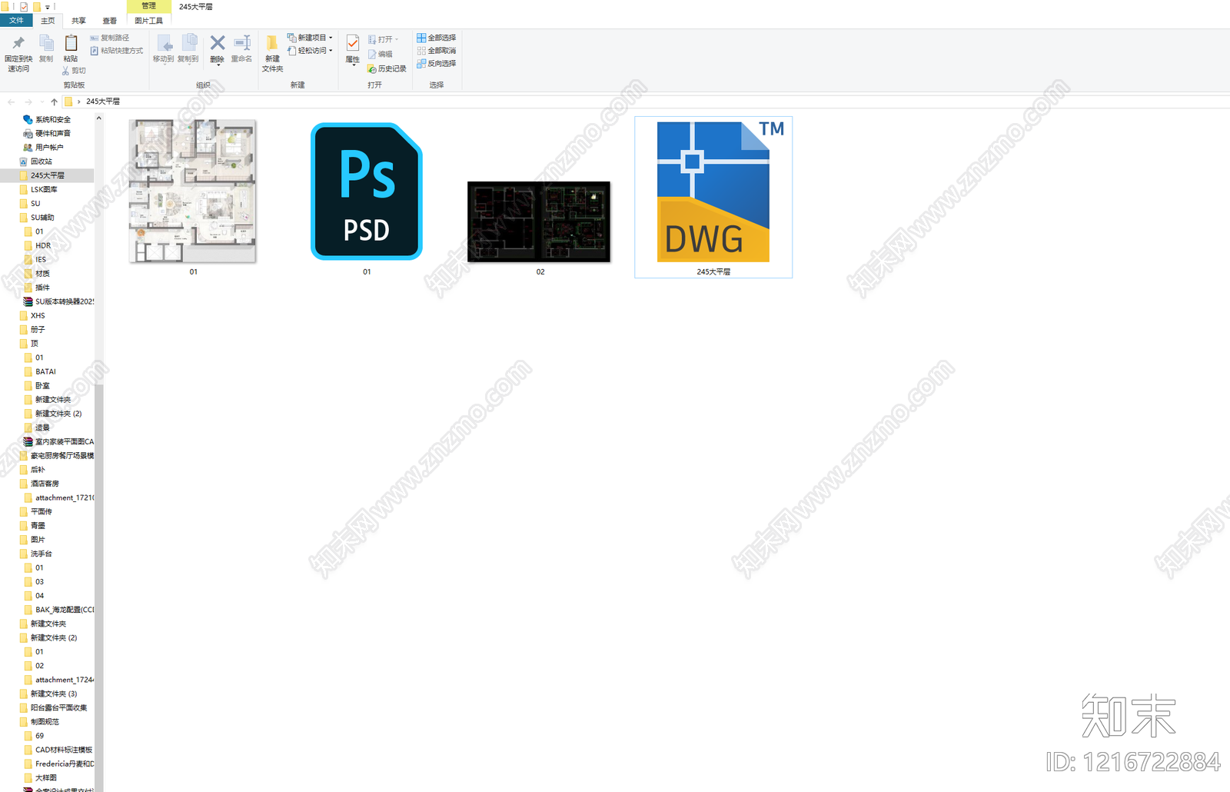The image size is (1230, 792).
Task: Switch to the View (查看) ribbon tab
Action: click(110, 21)
